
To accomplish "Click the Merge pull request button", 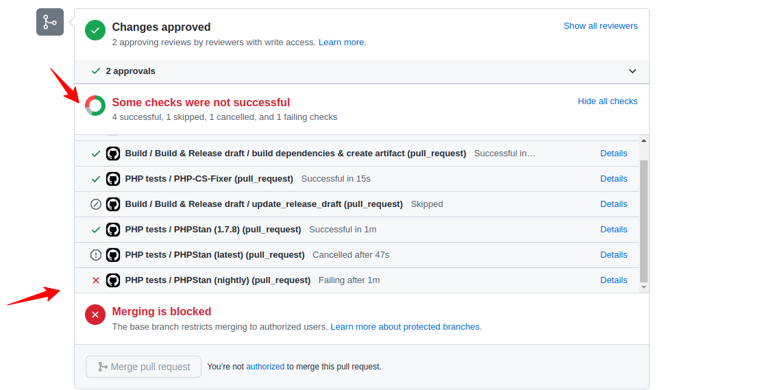I will [144, 367].
